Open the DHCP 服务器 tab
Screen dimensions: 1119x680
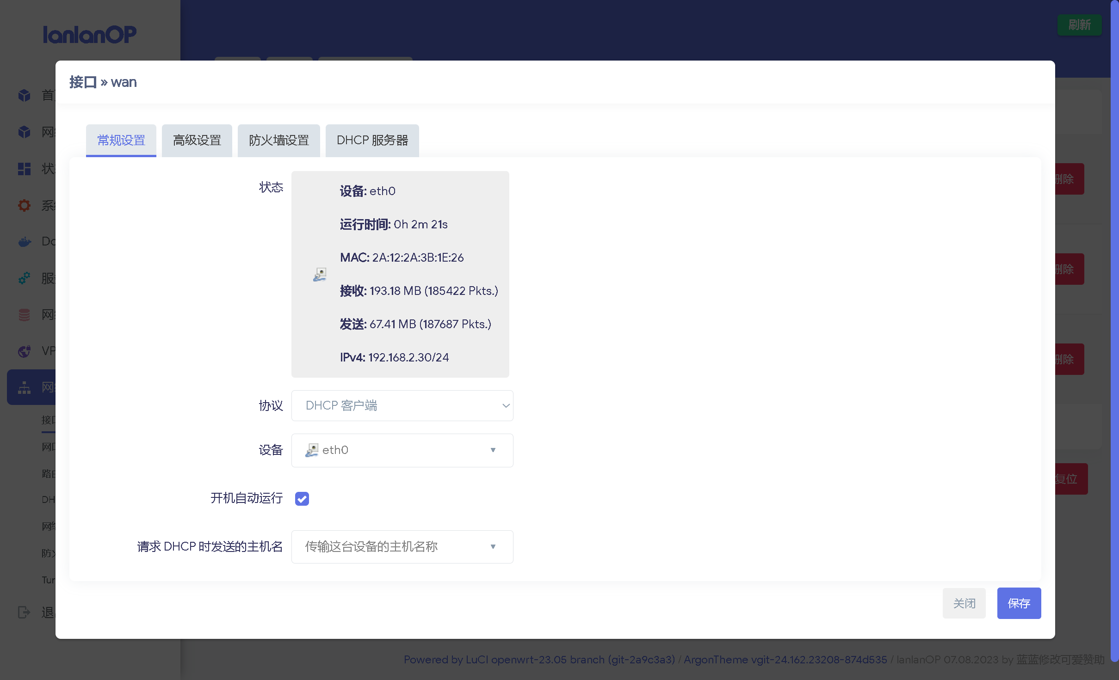[372, 140]
